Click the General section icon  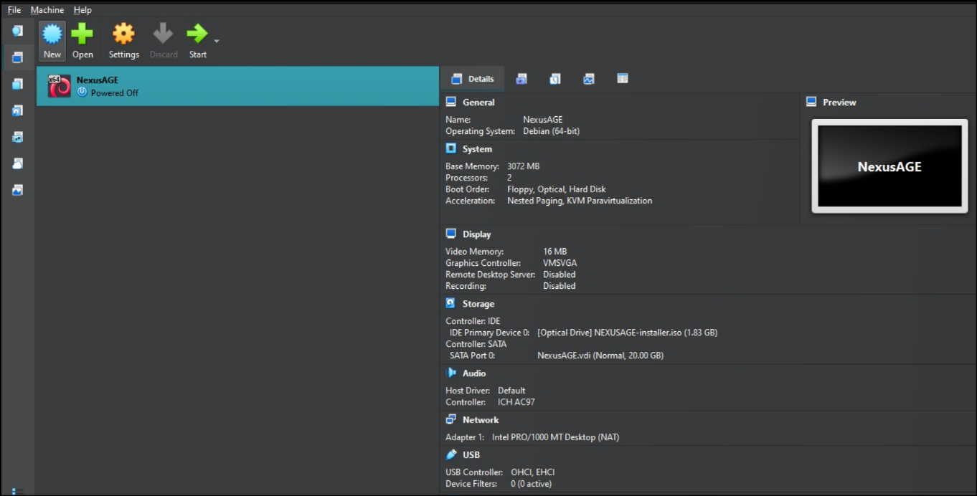pos(451,102)
